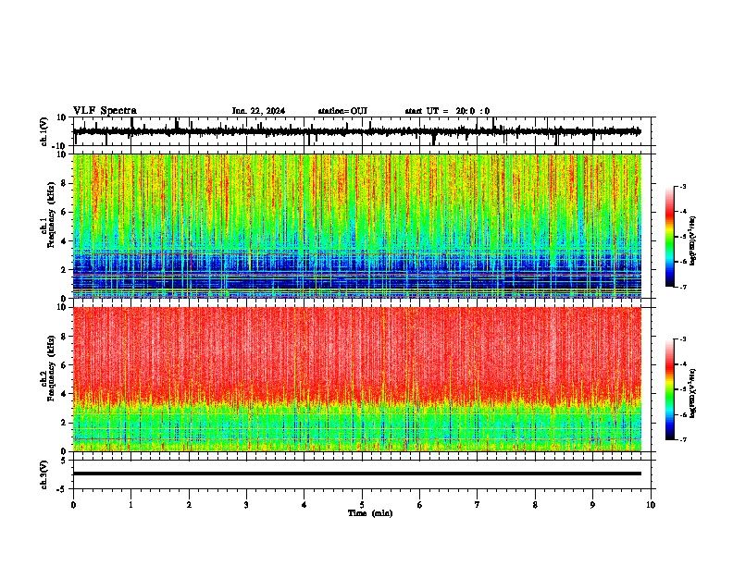
Task: Click the "6" kHz tick on ch.2 spectrogram
Action: click(x=65, y=364)
